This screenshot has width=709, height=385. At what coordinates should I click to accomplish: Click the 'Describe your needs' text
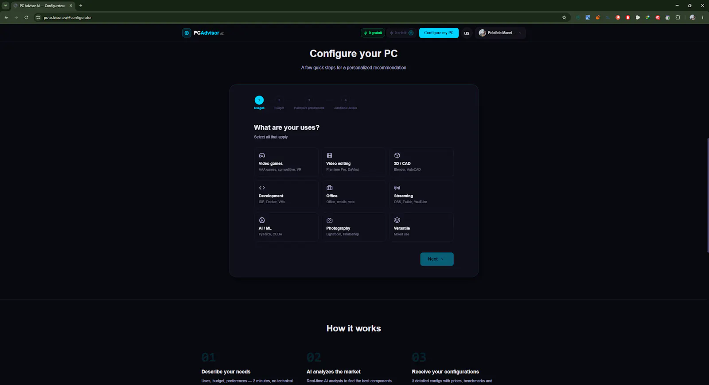pyautogui.click(x=226, y=372)
